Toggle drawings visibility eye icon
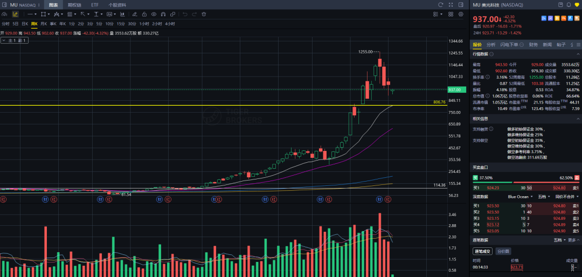 pyautogui.click(x=154, y=14)
